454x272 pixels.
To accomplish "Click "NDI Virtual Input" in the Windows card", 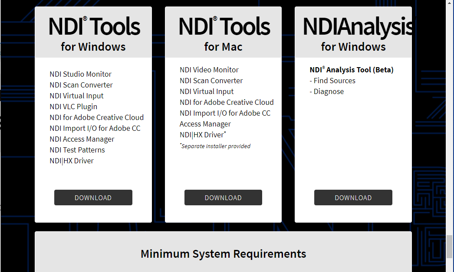I will coord(76,96).
